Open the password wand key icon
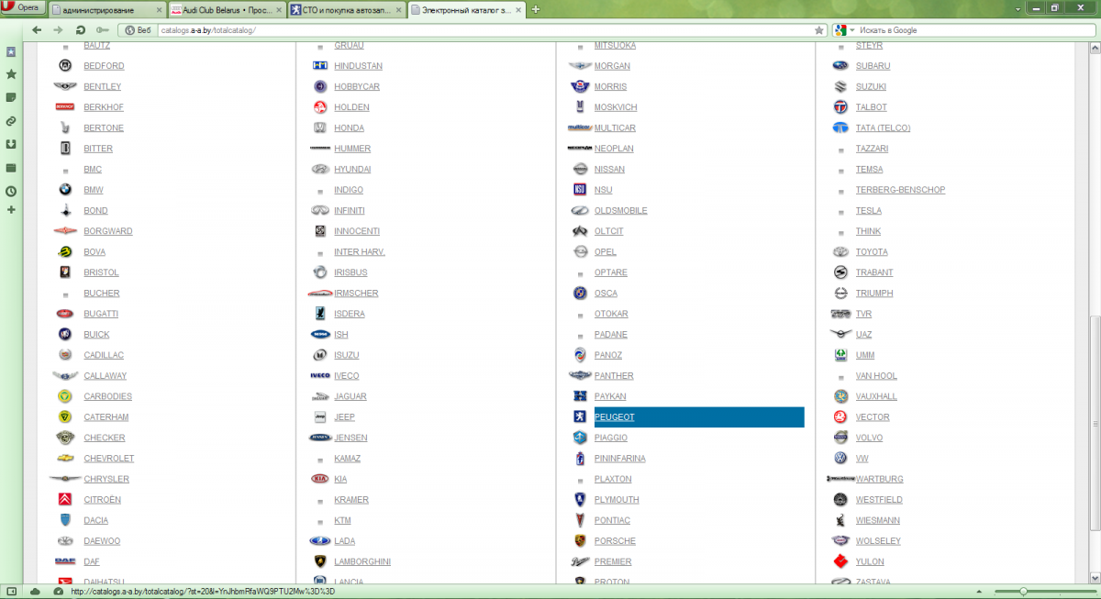The width and height of the screenshot is (1101, 599). [102, 30]
